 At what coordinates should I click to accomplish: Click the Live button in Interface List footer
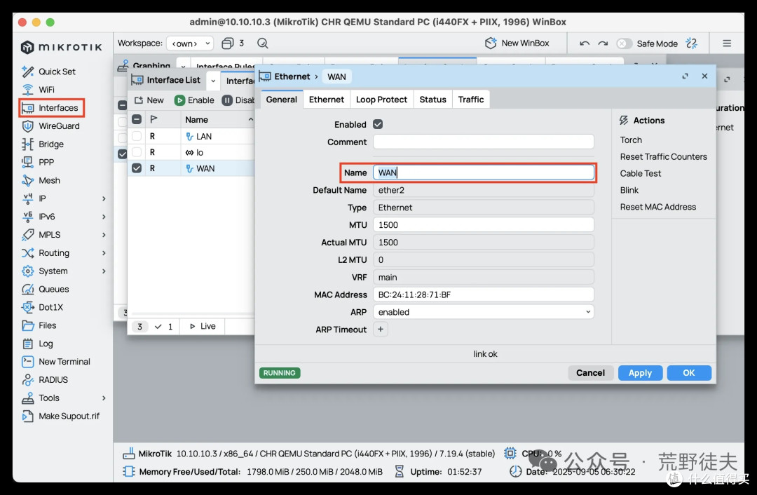click(x=203, y=327)
